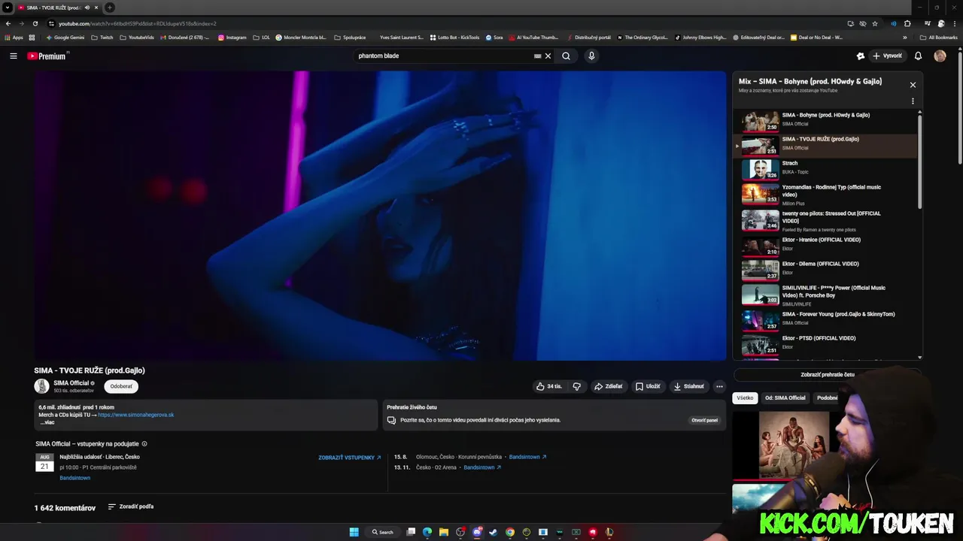Select Ektor - Dilema playlist entry

pos(825,269)
